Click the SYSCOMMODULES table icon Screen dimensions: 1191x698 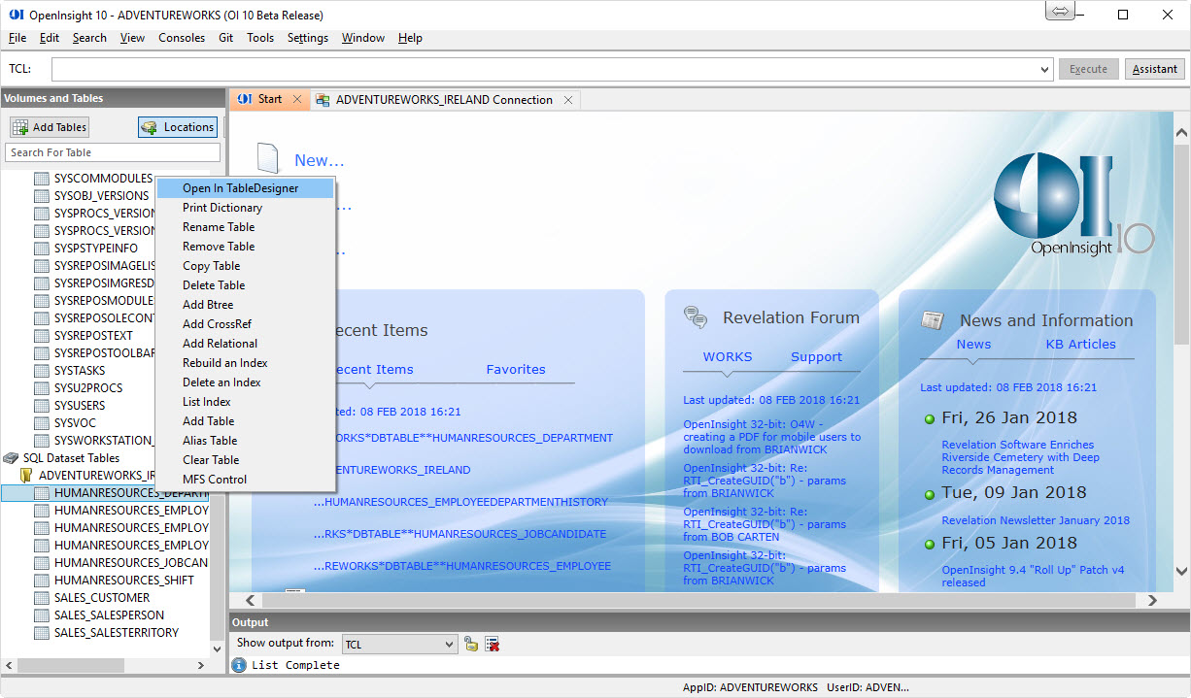click(42, 179)
